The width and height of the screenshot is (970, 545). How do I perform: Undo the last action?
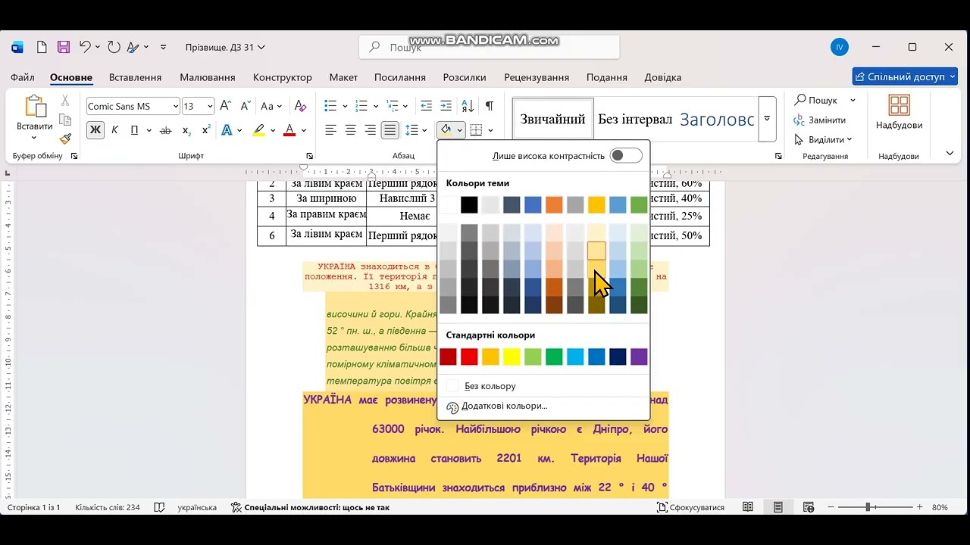coord(85,47)
